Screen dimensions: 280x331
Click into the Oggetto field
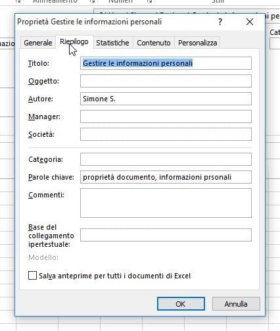click(166, 81)
